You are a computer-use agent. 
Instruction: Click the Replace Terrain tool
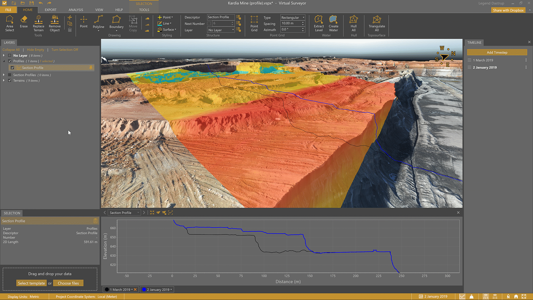38,23
